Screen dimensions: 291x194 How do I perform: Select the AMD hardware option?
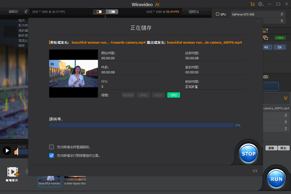(x=143, y=95)
